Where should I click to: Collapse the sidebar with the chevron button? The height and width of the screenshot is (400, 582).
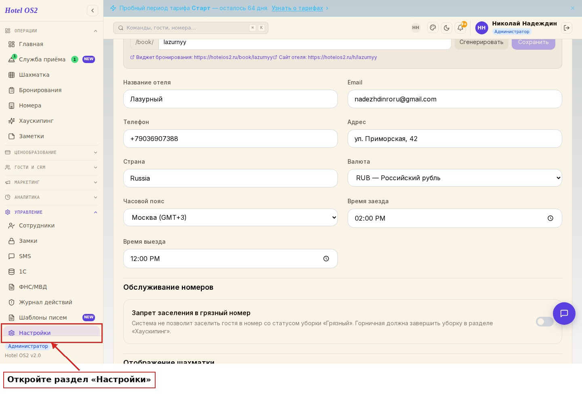click(x=93, y=11)
